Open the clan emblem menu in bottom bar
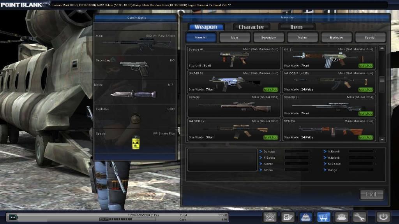The image size is (399, 224). 270,217
